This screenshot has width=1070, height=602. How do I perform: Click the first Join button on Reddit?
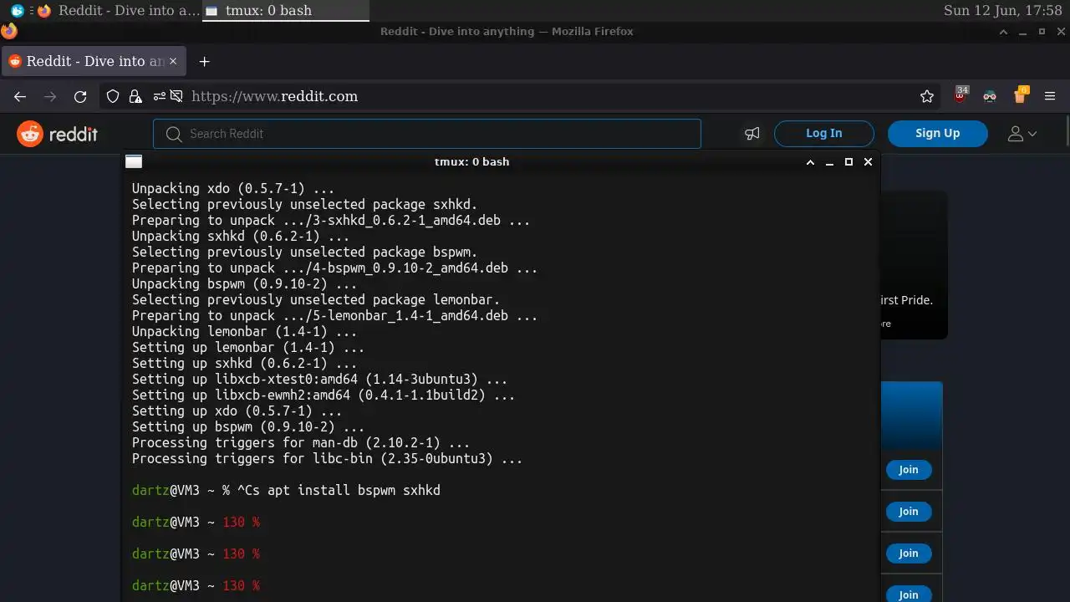click(x=909, y=470)
